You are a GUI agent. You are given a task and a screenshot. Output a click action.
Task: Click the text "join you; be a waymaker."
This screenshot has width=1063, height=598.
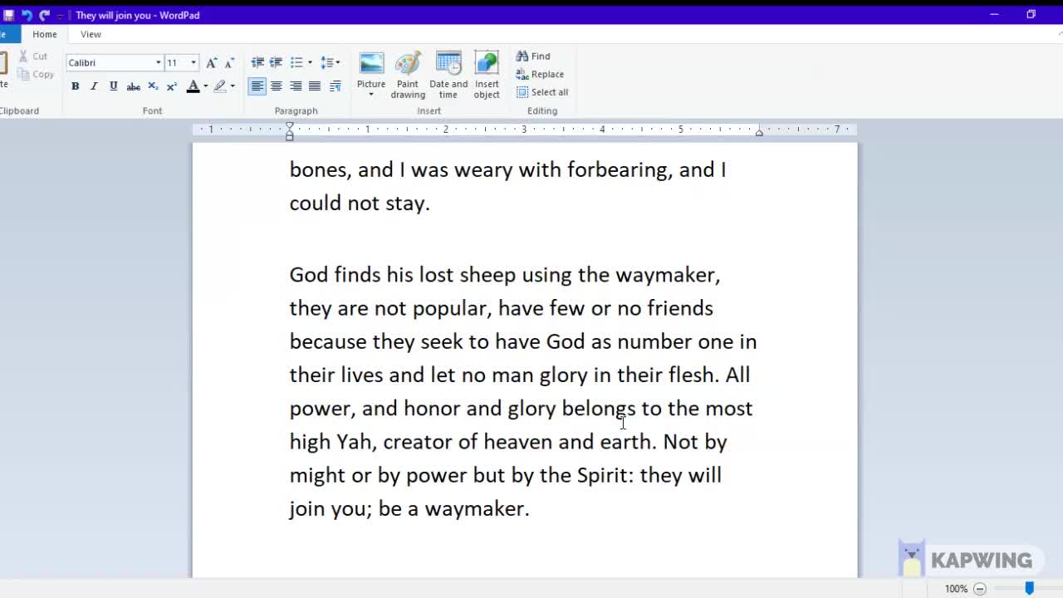pos(409,508)
